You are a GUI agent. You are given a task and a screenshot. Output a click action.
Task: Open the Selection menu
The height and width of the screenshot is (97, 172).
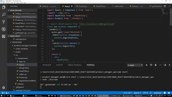point(8,3)
